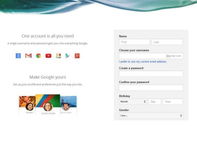Click the Google Maps icon
Screen dimensions: 197x148
58,56
